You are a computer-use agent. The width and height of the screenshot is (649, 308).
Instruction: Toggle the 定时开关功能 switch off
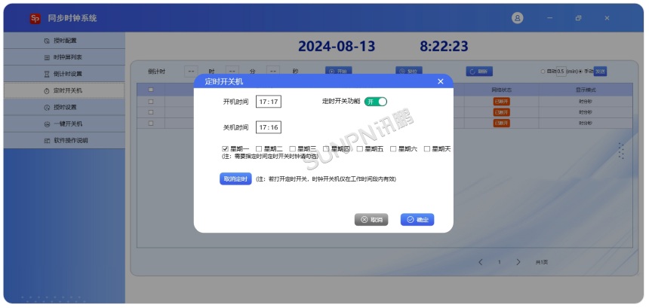375,102
